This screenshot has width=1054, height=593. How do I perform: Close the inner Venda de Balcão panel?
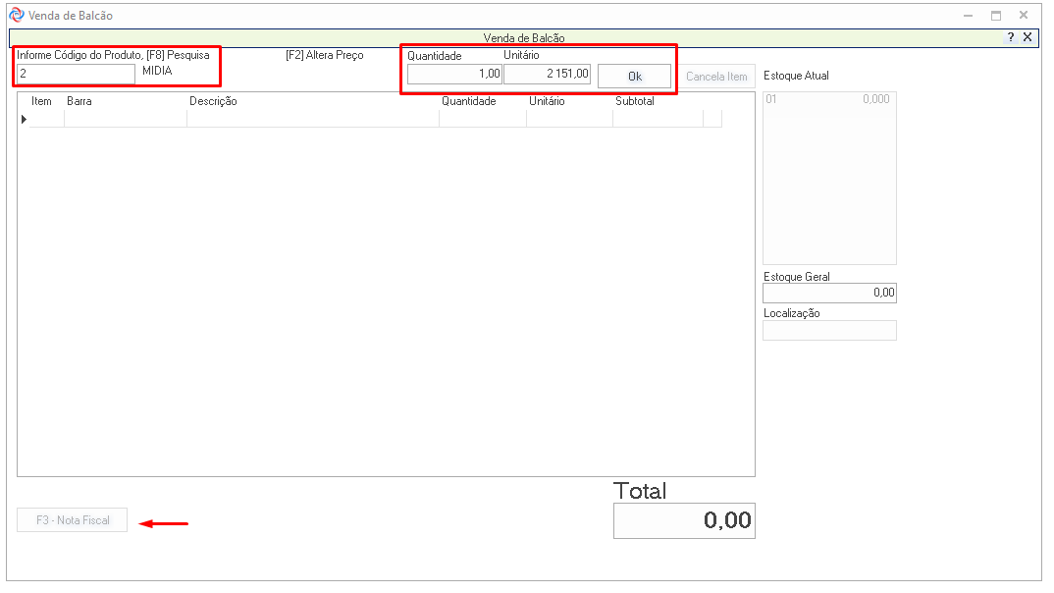click(x=1028, y=37)
